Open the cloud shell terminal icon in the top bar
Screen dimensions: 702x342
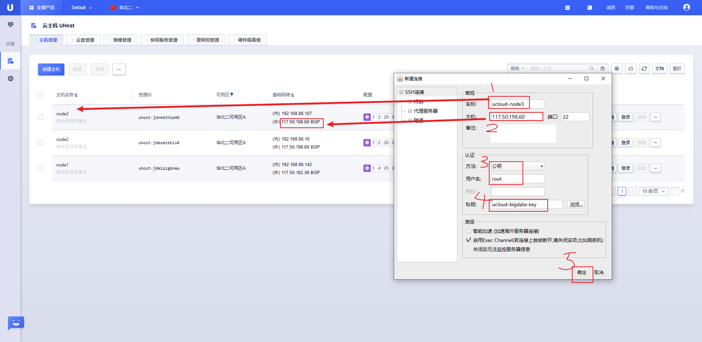[x=590, y=8]
